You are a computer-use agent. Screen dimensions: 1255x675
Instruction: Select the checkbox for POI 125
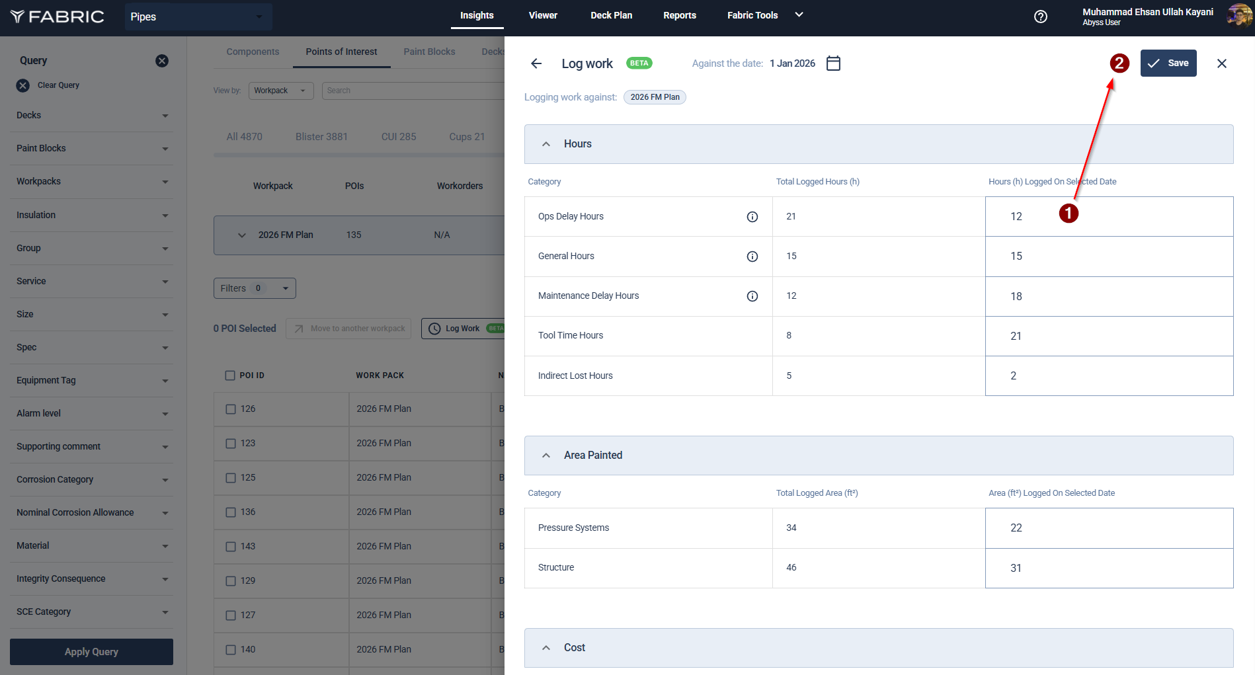click(x=231, y=478)
